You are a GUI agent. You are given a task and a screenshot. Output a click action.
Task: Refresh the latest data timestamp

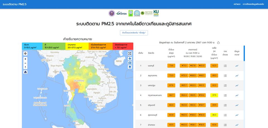(x=218, y=43)
